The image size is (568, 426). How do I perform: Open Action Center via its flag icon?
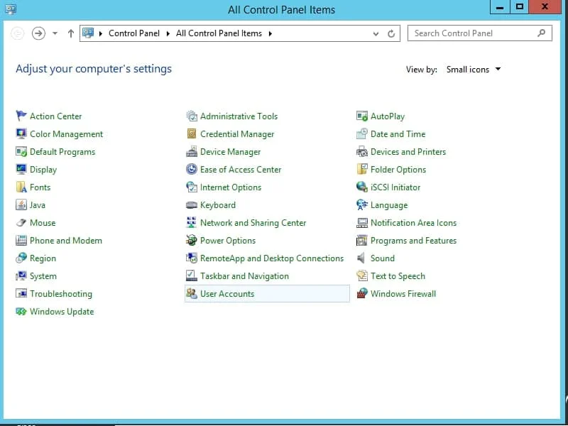click(21, 116)
